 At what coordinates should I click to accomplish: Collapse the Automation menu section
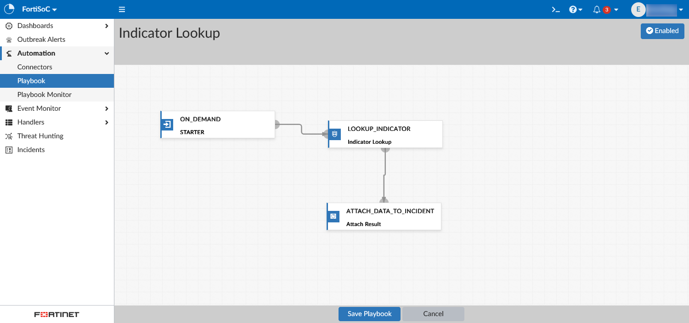coord(107,53)
